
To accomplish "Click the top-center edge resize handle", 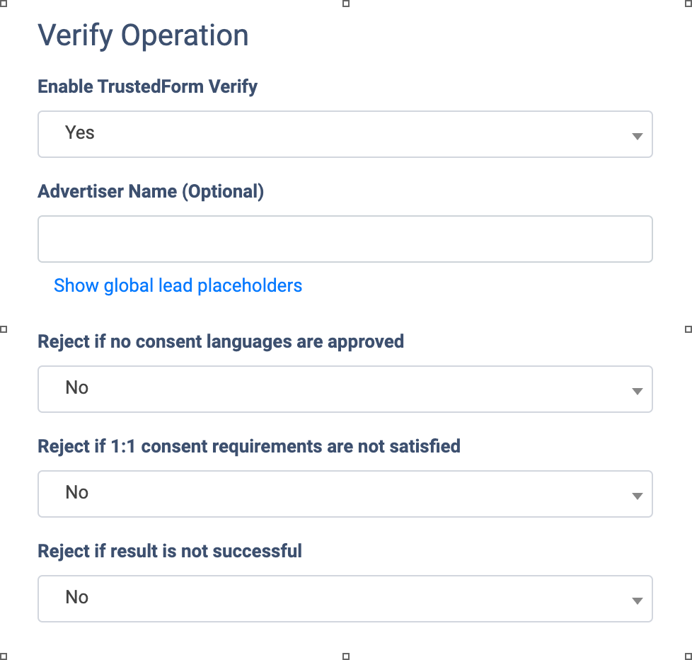I will click(x=346, y=4).
